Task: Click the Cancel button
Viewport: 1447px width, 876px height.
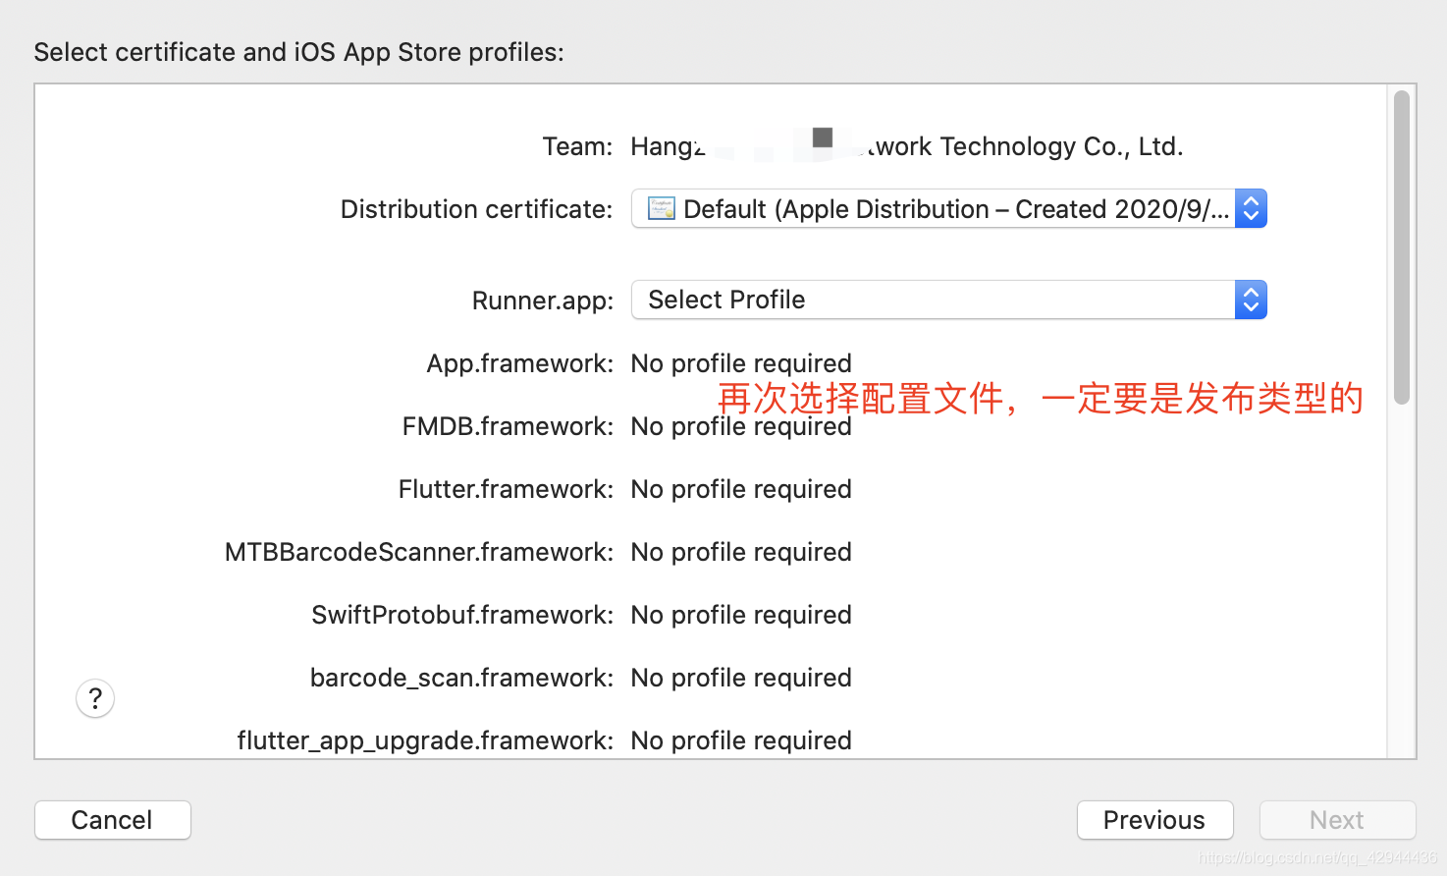Action: click(113, 820)
